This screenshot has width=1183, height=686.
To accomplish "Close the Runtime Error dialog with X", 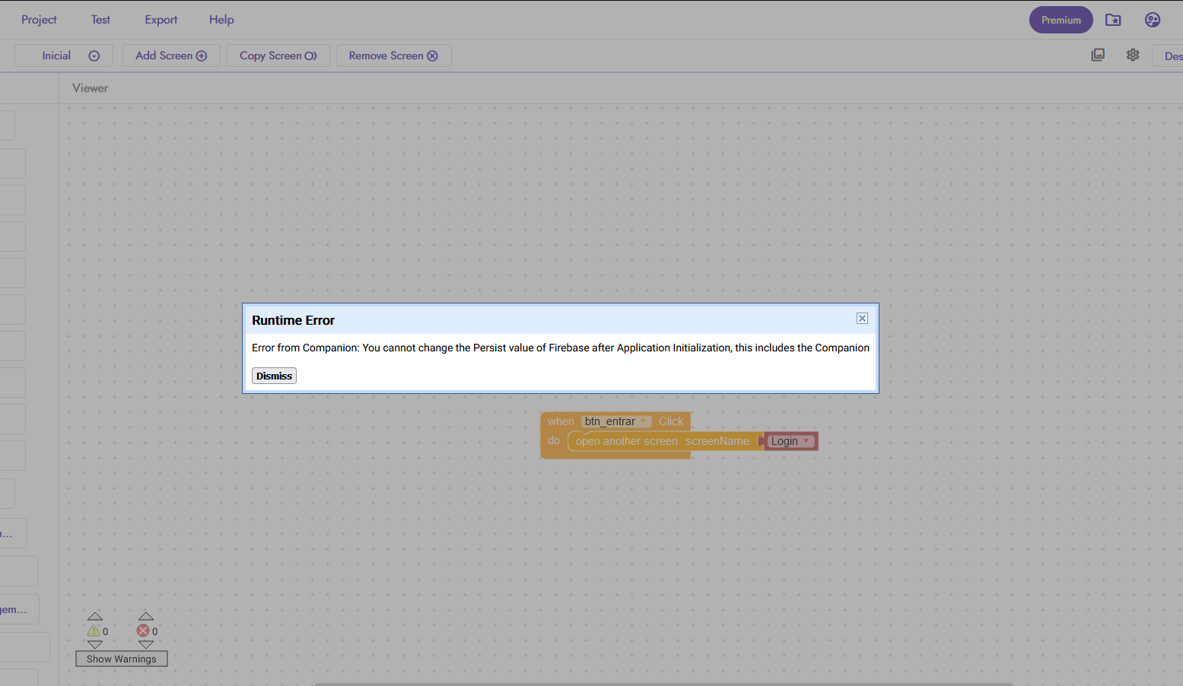I will pyautogui.click(x=862, y=319).
